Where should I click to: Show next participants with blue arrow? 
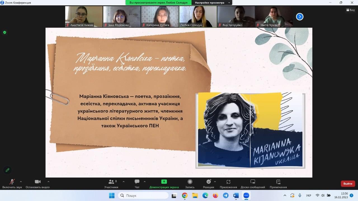[300, 17]
